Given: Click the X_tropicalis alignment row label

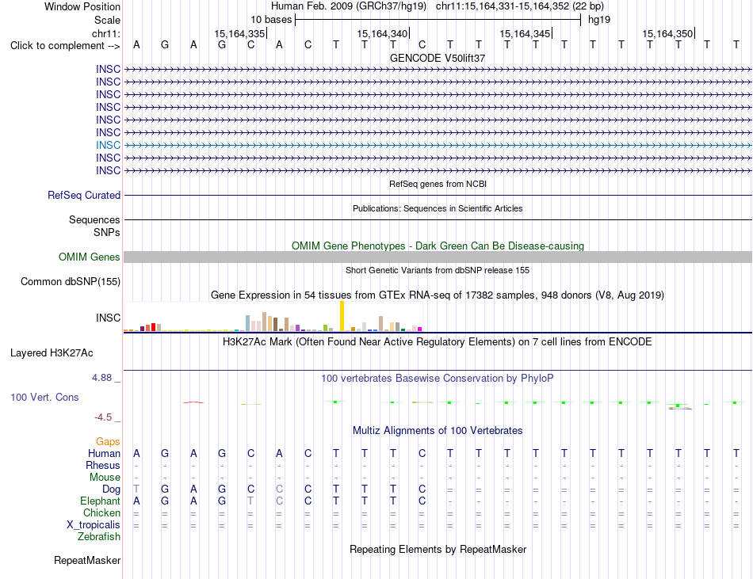Looking at the screenshot, I should coord(94,525).
